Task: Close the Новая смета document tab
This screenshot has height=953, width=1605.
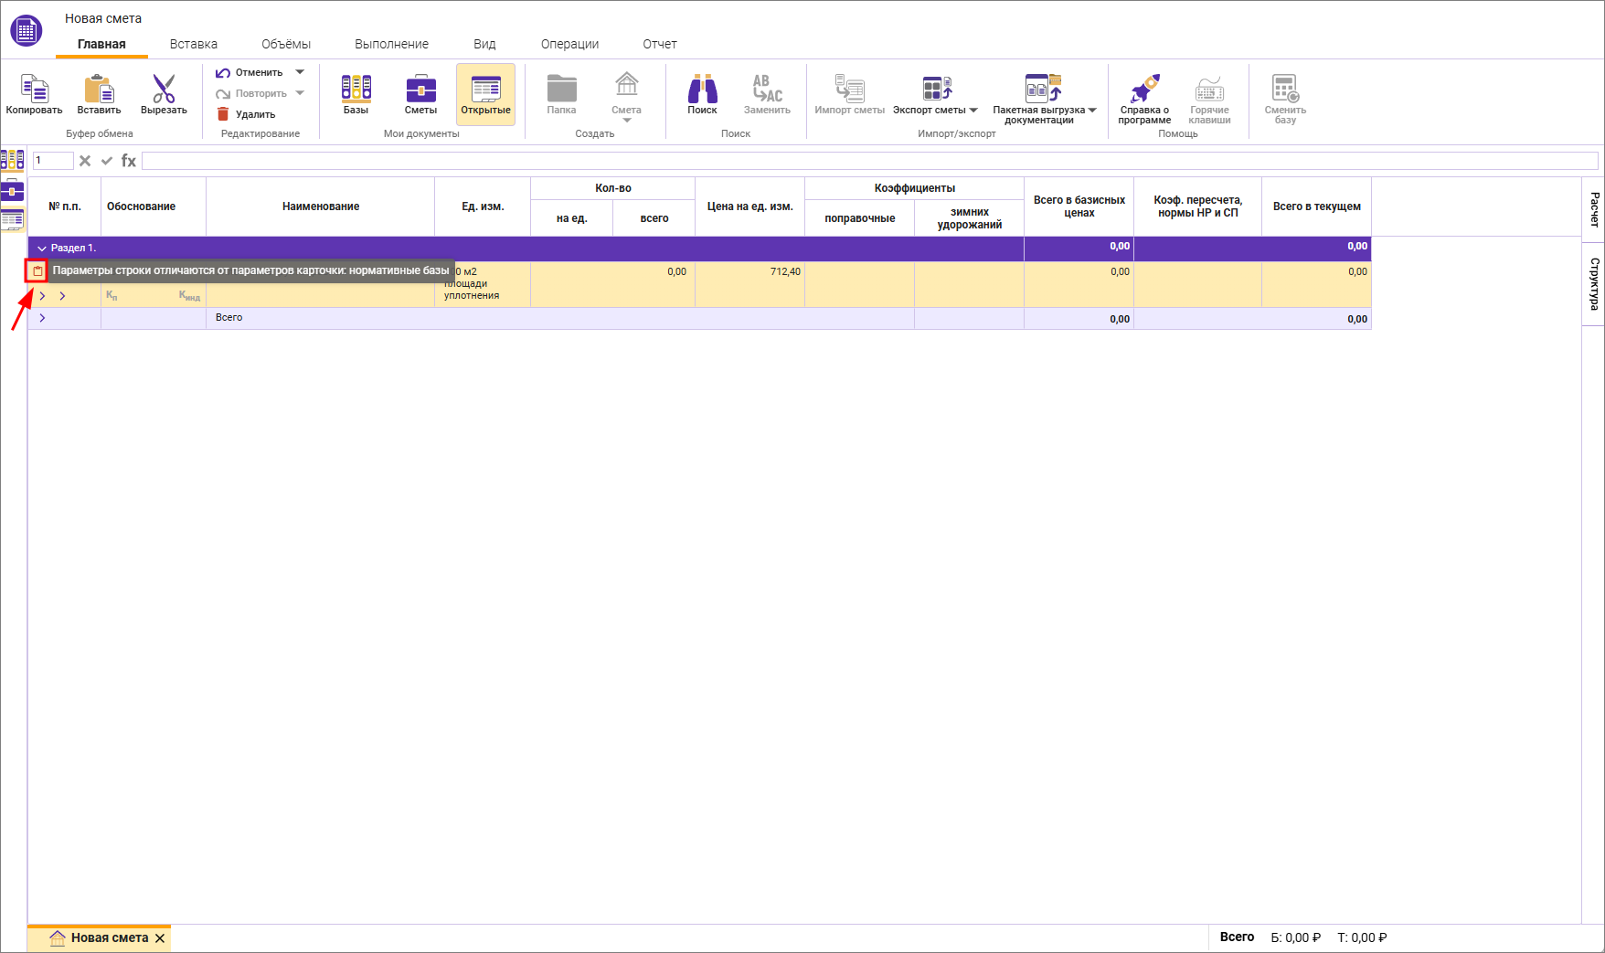Action: coord(160,938)
